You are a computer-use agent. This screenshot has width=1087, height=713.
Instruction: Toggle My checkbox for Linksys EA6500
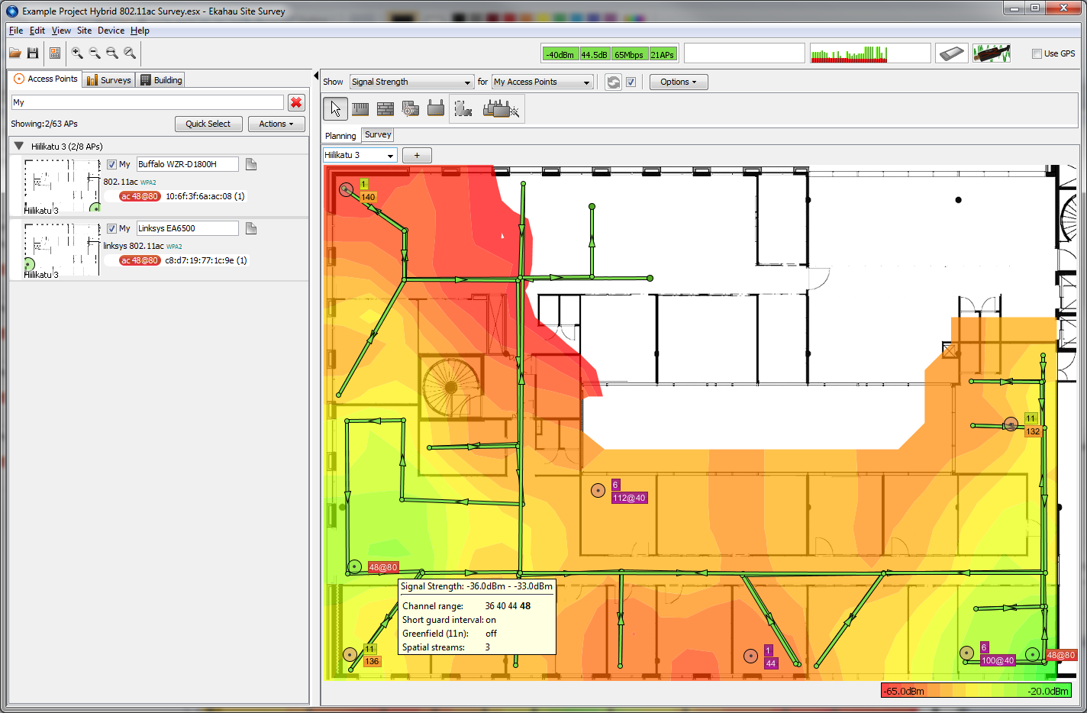pyautogui.click(x=111, y=228)
